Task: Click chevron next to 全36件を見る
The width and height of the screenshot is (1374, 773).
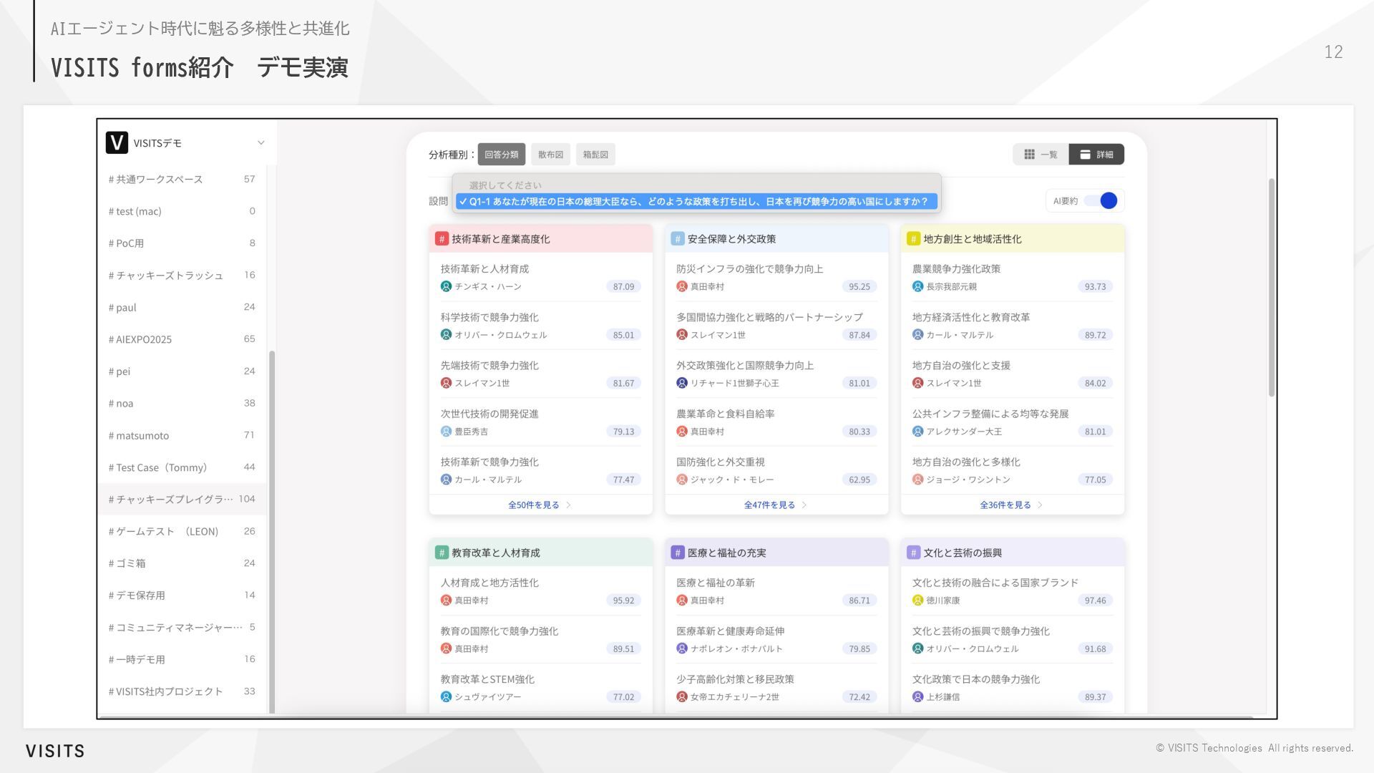Action: 1040,505
